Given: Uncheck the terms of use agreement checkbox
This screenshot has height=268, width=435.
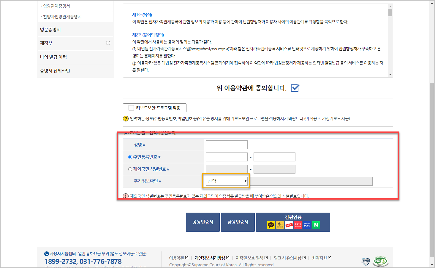Looking at the screenshot, I should [295, 88].
